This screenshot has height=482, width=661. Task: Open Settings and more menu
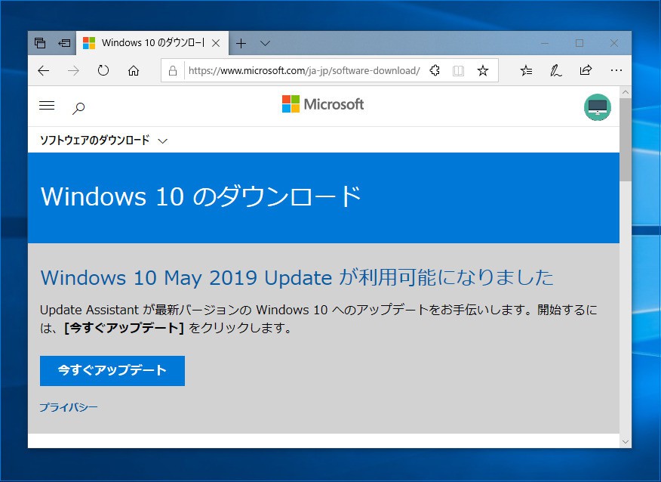tap(616, 70)
